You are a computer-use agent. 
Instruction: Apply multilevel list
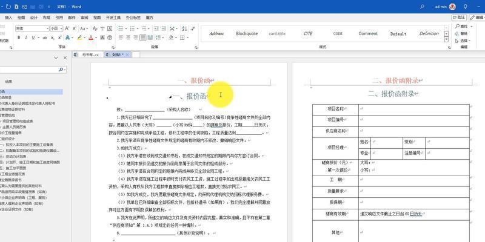pyautogui.click(x=144, y=28)
